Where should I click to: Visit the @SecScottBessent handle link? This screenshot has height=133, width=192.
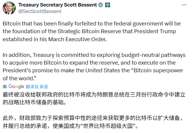[40, 11]
